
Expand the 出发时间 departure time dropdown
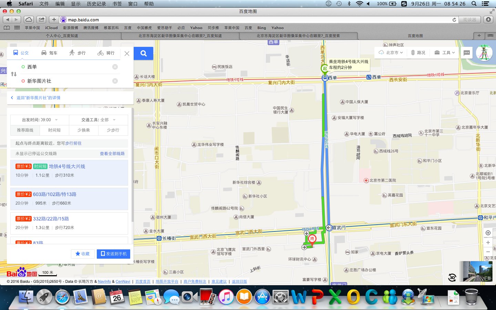(40, 120)
